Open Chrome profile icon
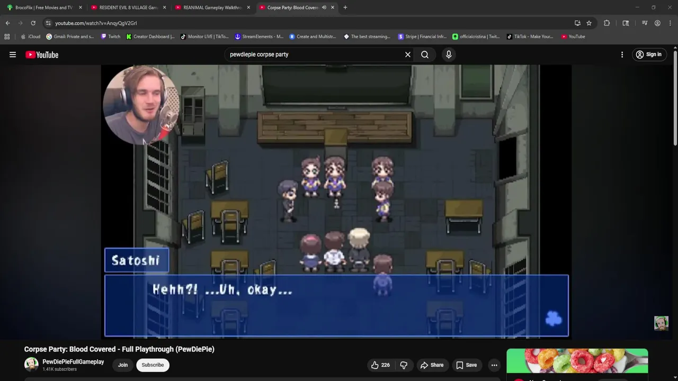The width and height of the screenshot is (678, 381). (x=657, y=23)
